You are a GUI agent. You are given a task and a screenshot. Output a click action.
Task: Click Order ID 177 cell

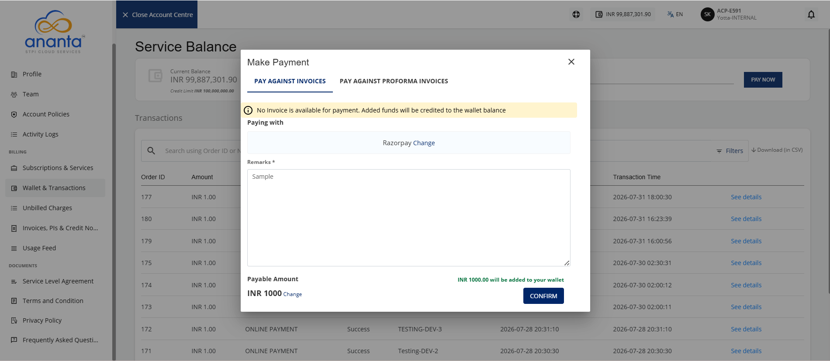pos(146,197)
